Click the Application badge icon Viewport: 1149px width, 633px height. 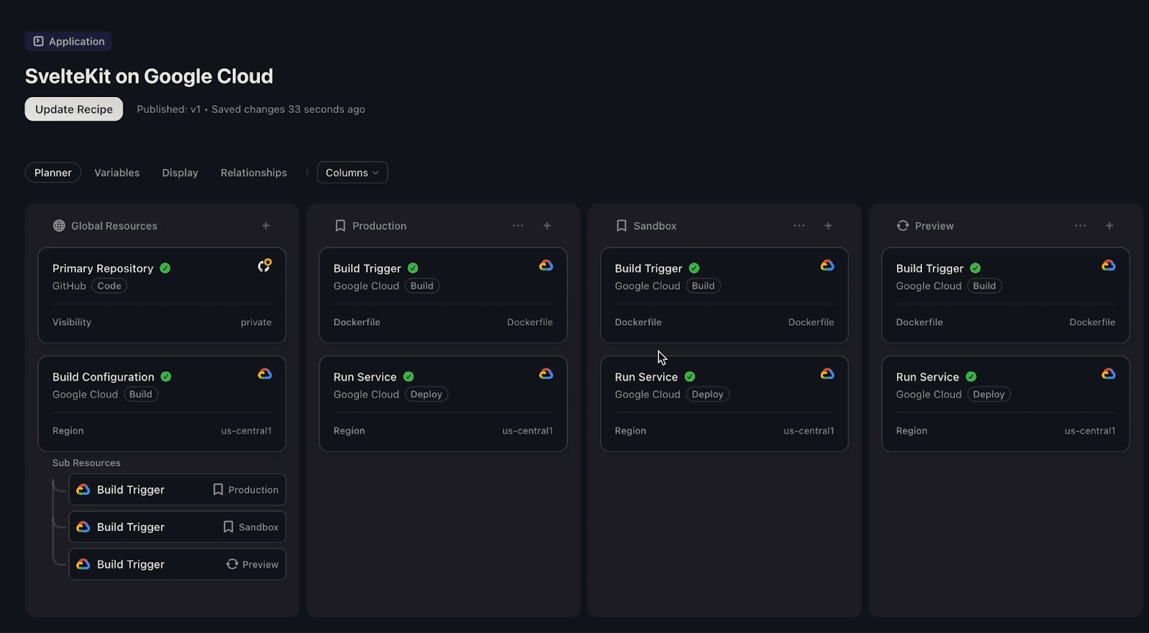tap(39, 41)
